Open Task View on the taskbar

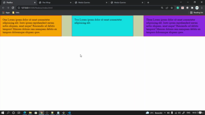19,113
